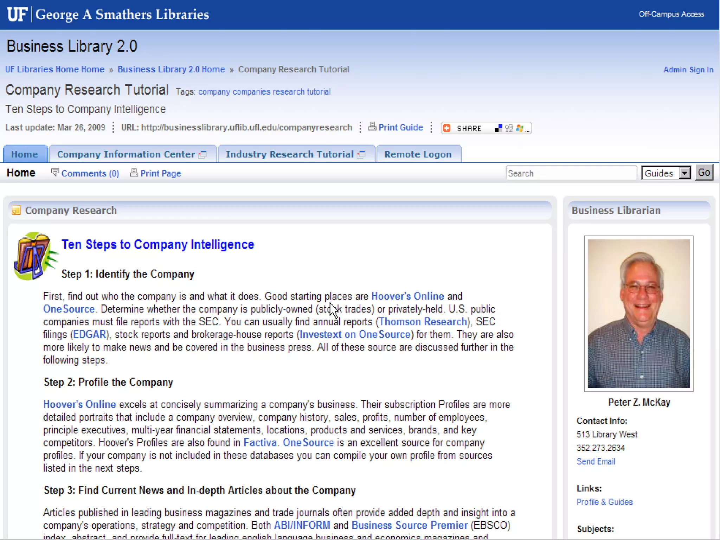Open the Hoover's Online link in Step 1
This screenshot has width=720, height=540.
pos(407,296)
